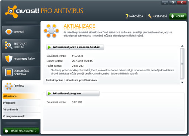Click the release date 25.7.2011 9:24:45
The height and width of the screenshot is (136, 189).
click(x=82, y=61)
